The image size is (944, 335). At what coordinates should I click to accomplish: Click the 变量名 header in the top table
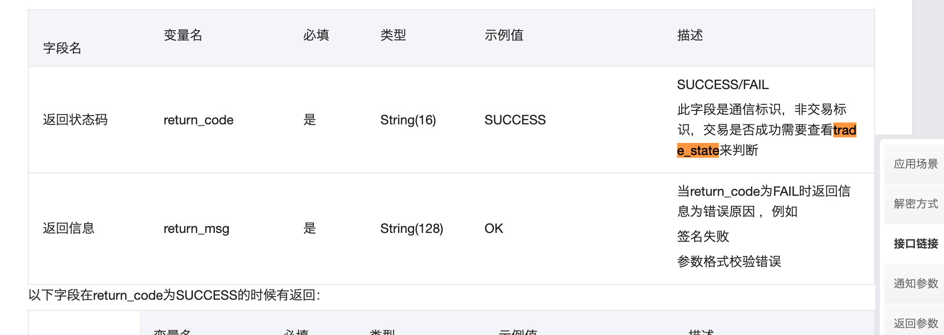tap(183, 35)
